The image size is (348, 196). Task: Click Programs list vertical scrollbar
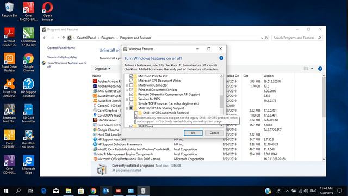click(x=324, y=97)
